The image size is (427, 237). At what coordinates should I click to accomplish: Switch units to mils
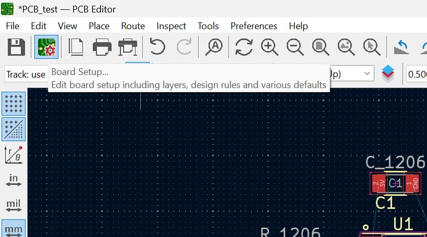[14, 205]
